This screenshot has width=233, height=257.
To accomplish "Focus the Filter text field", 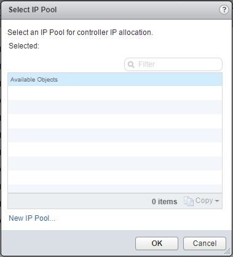I will click(173, 64).
